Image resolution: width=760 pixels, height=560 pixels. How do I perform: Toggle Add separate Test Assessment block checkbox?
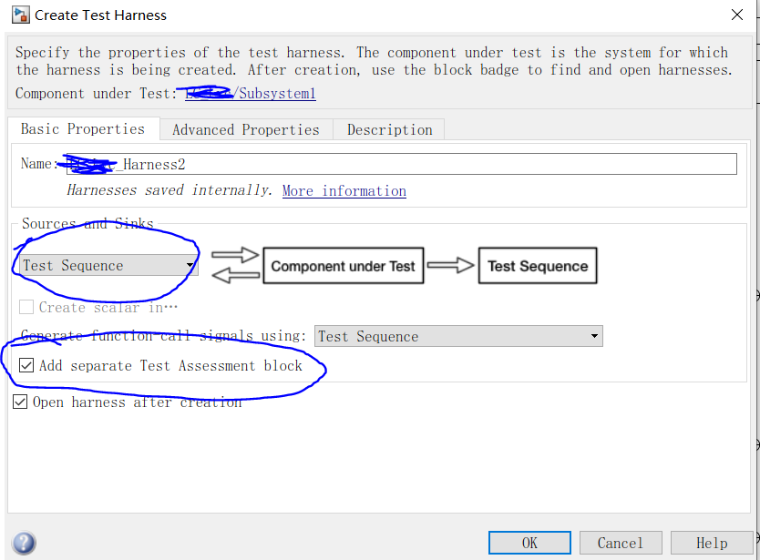coord(26,365)
